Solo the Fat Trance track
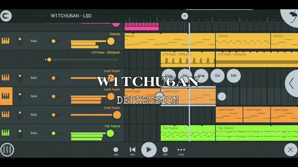Viewport: 298px width, 167px height. click(x=34, y=133)
